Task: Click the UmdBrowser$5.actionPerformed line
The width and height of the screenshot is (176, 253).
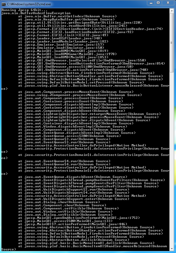Action: point(83,70)
